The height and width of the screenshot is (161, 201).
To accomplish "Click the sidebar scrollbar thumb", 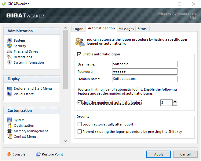I will [65, 60].
